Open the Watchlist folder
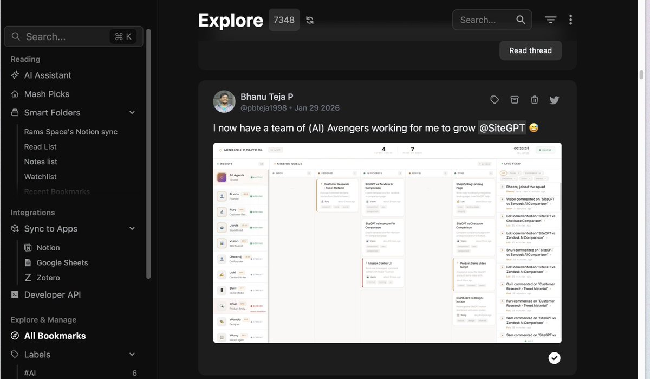Screen dimensions: 650x379 pos(41,177)
